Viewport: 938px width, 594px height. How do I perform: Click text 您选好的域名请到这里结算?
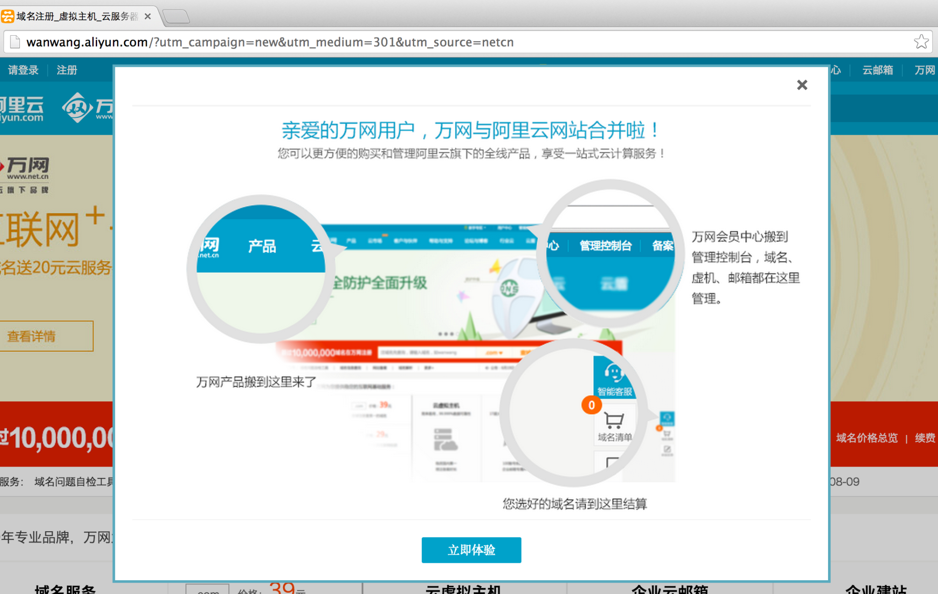point(575,504)
